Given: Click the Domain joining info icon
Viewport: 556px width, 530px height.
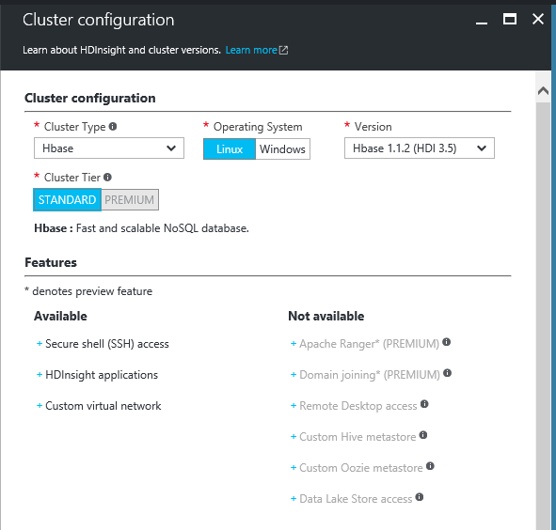Looking at the screenshot, I should 448,373.
